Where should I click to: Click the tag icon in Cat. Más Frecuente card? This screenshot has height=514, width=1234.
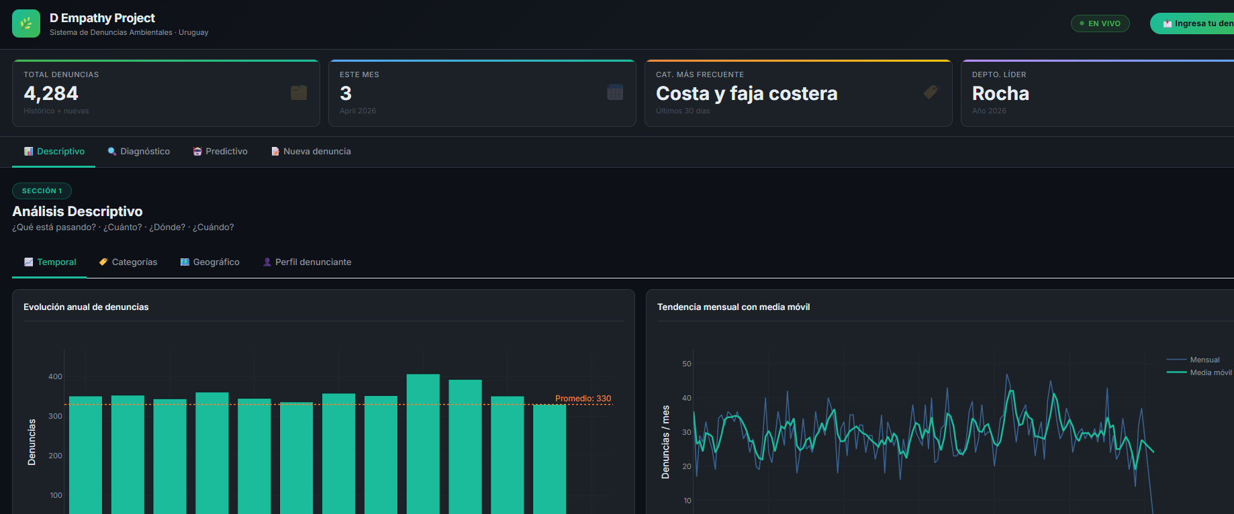(x=931, y=93)
